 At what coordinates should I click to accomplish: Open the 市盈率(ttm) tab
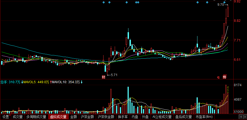coord(204,117)
